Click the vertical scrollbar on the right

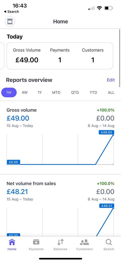120,58
